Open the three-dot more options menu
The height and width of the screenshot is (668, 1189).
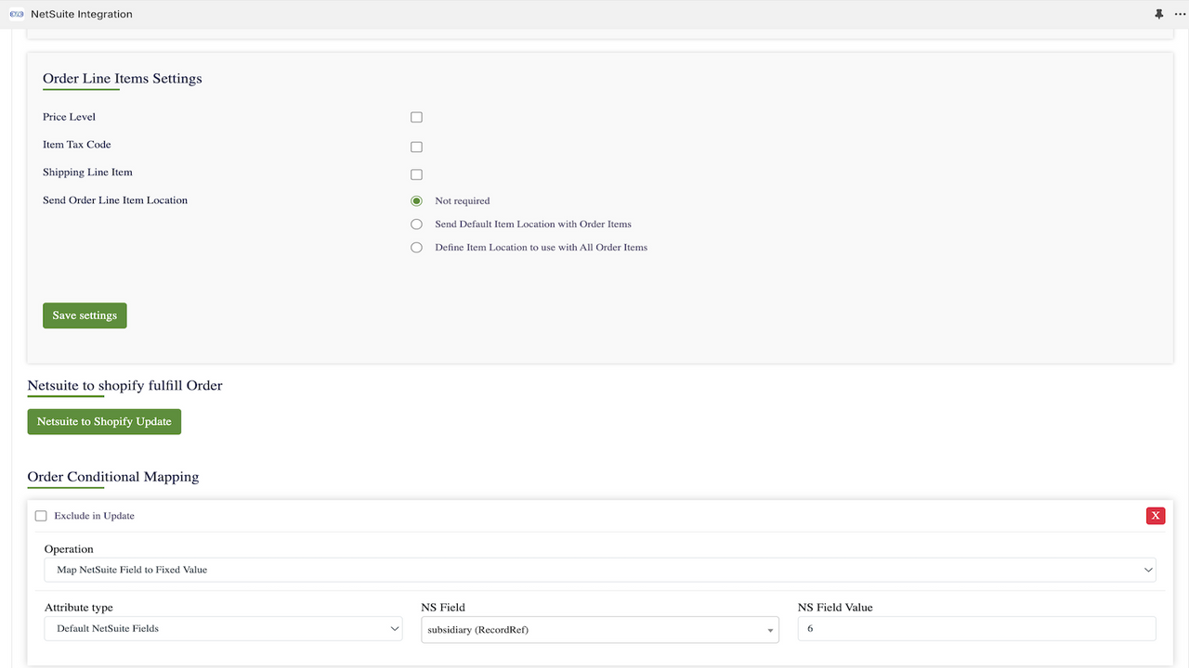(1180, 14)
